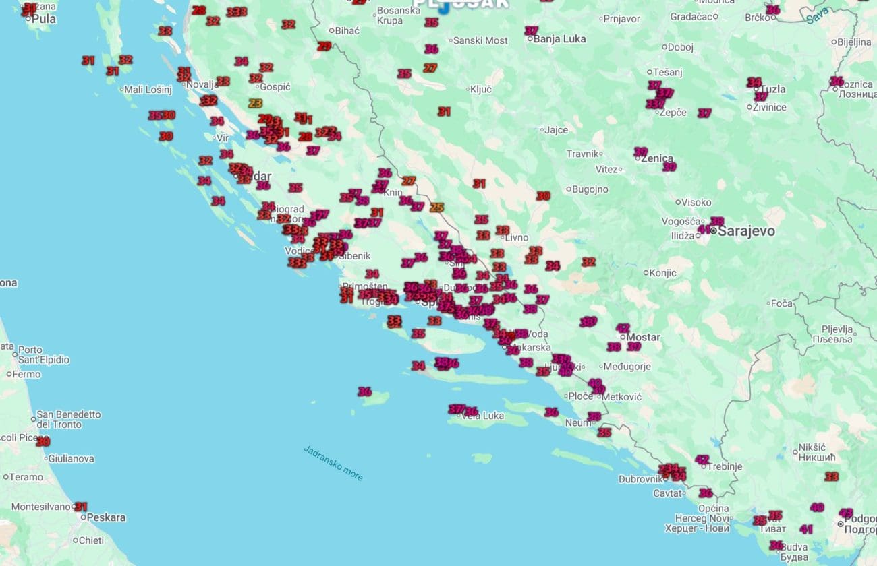Click the orange 23 temperature marker near Gospić

[x=255, y=103]
